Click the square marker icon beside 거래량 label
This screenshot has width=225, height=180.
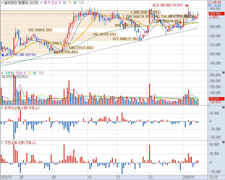pos(2,73)
